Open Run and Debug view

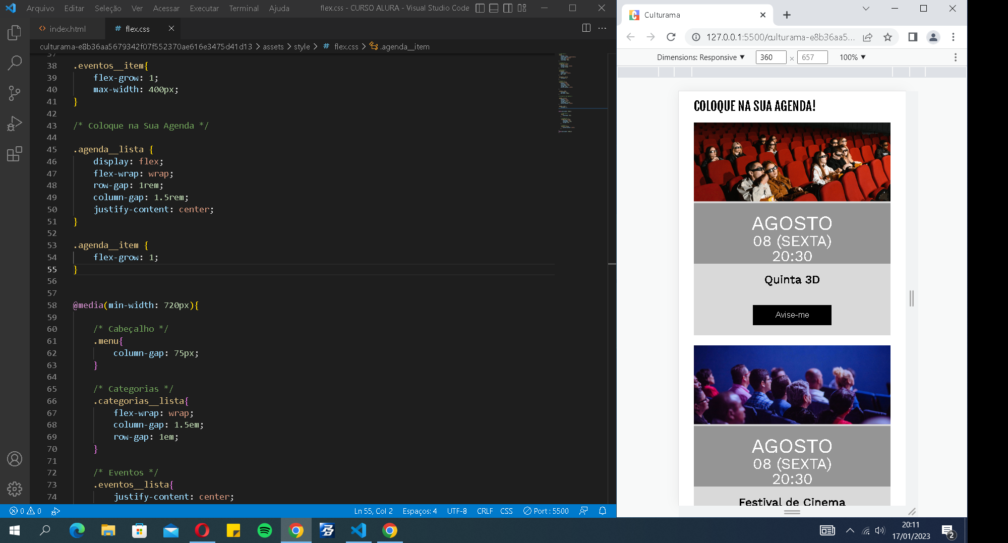click(15, 124)
